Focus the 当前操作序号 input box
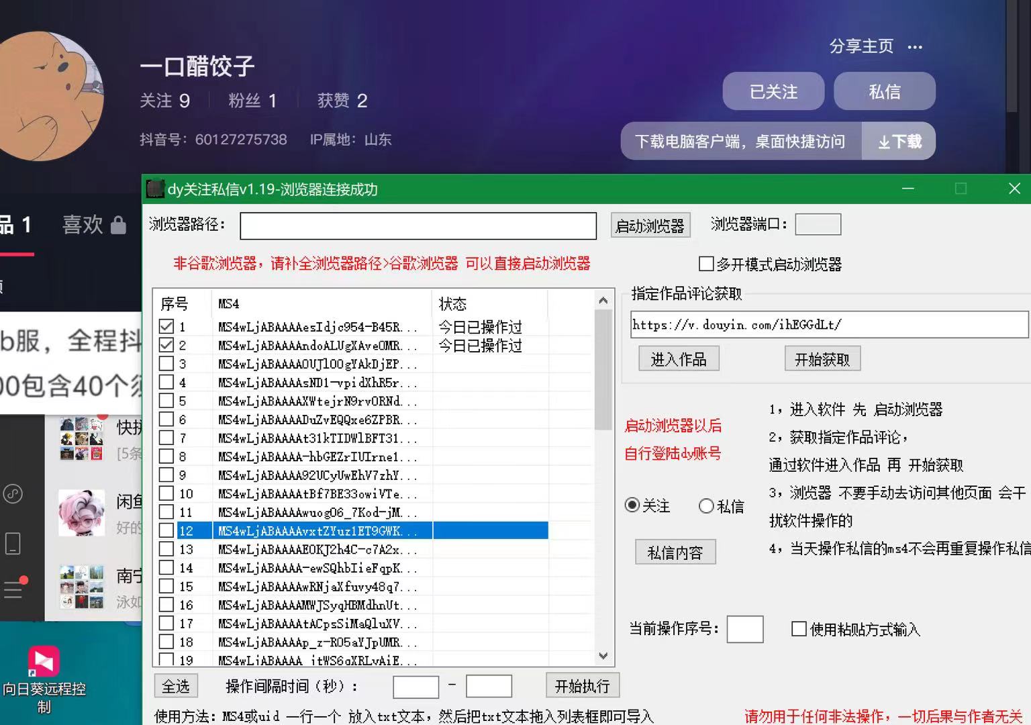The height and width of the screenshot is (725, 1031). tap(745, 629)
